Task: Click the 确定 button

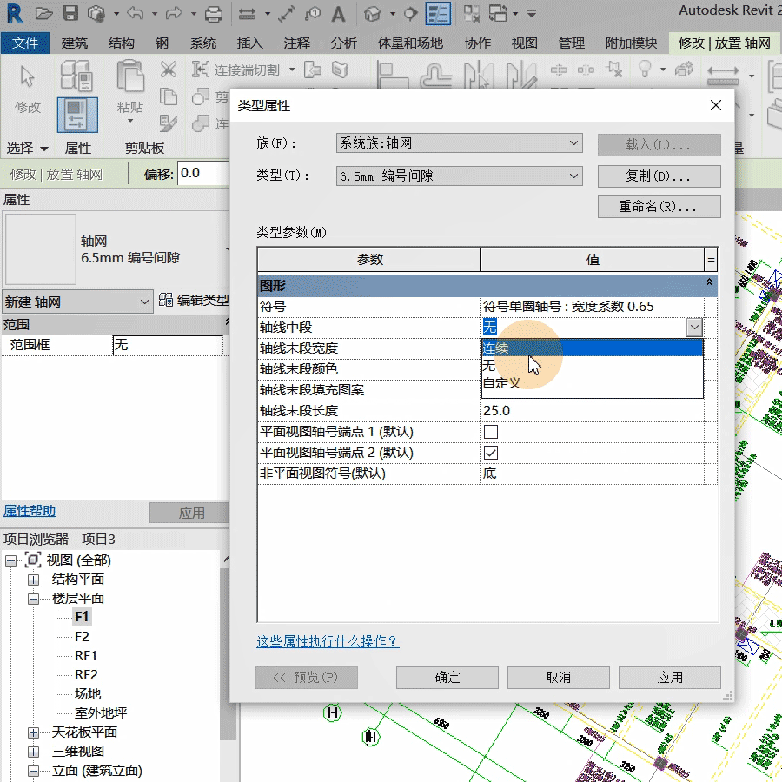Action: 447,678
